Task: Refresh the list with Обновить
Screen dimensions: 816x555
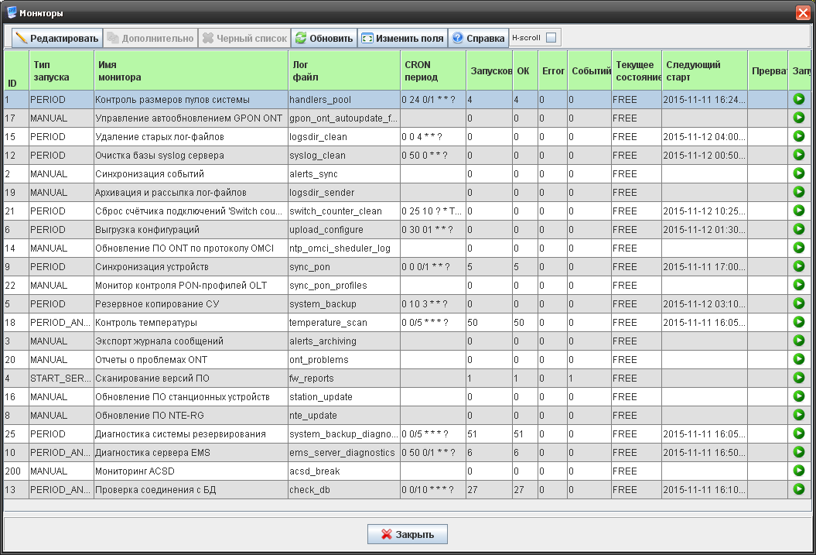Action: pos(324,38)
